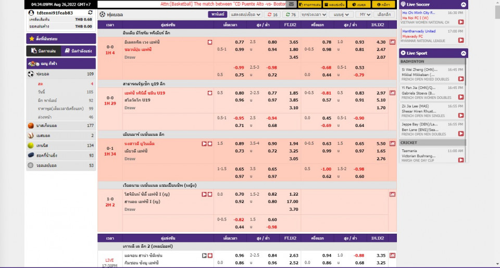Viewport: 500px width, 268px height.
Task: Expand the basketball category showing 177
Action: [x=61, y=125]
